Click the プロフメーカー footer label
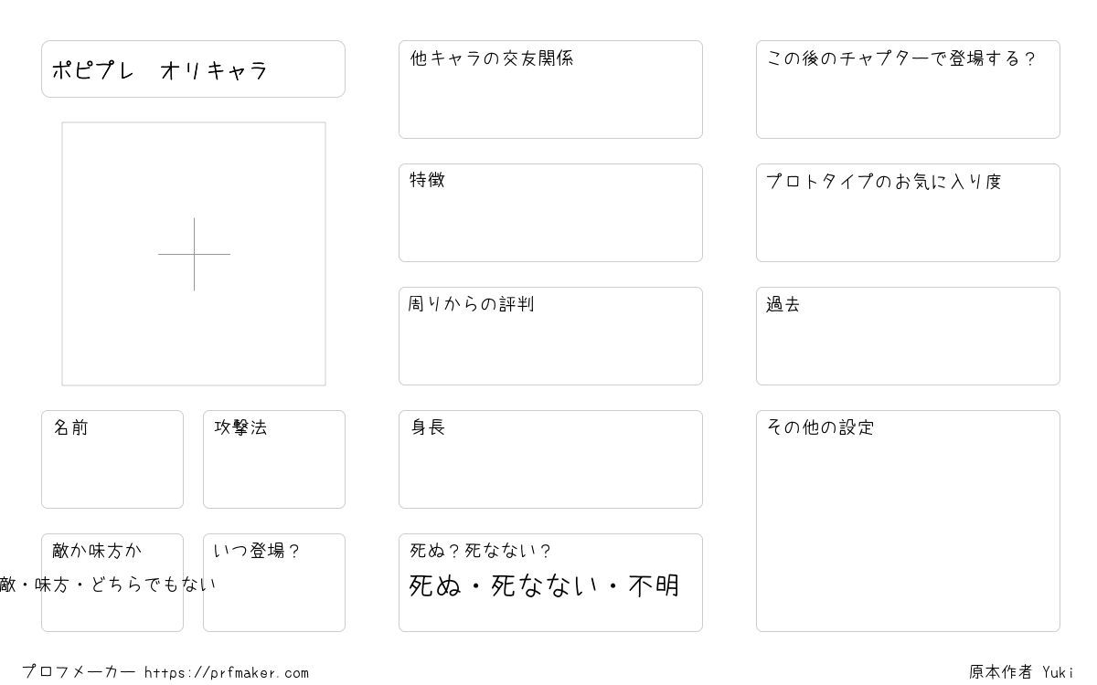The image size is (1097, 685). click(x=79, y=672)
